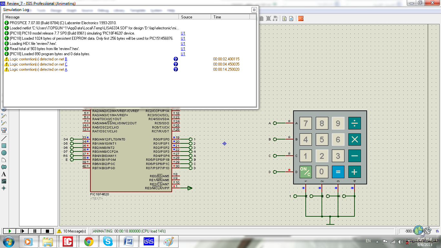Viewport: 441px width, 248px height.
Task: Select the 2D Circle drawing tool
Action: [x=4, y=153]
